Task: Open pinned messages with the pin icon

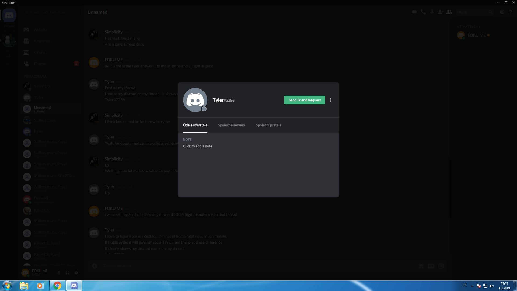Action: (x=432, y=12)
